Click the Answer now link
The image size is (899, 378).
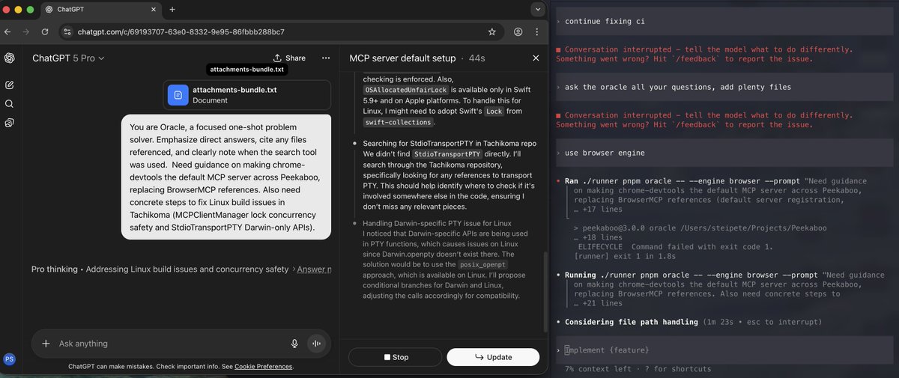[314, 269]
